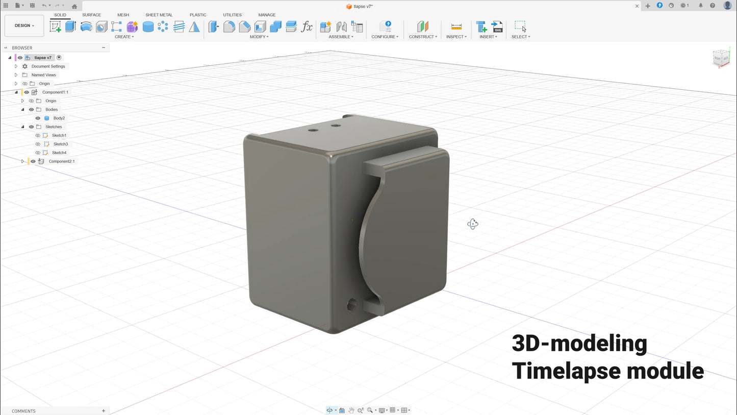Add a comment with the plus button
This screenshot has width=737, height=415.
pyautogui.click(x=104, y=411)
